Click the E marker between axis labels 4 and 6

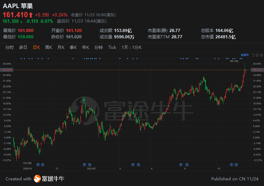(133, 165)
